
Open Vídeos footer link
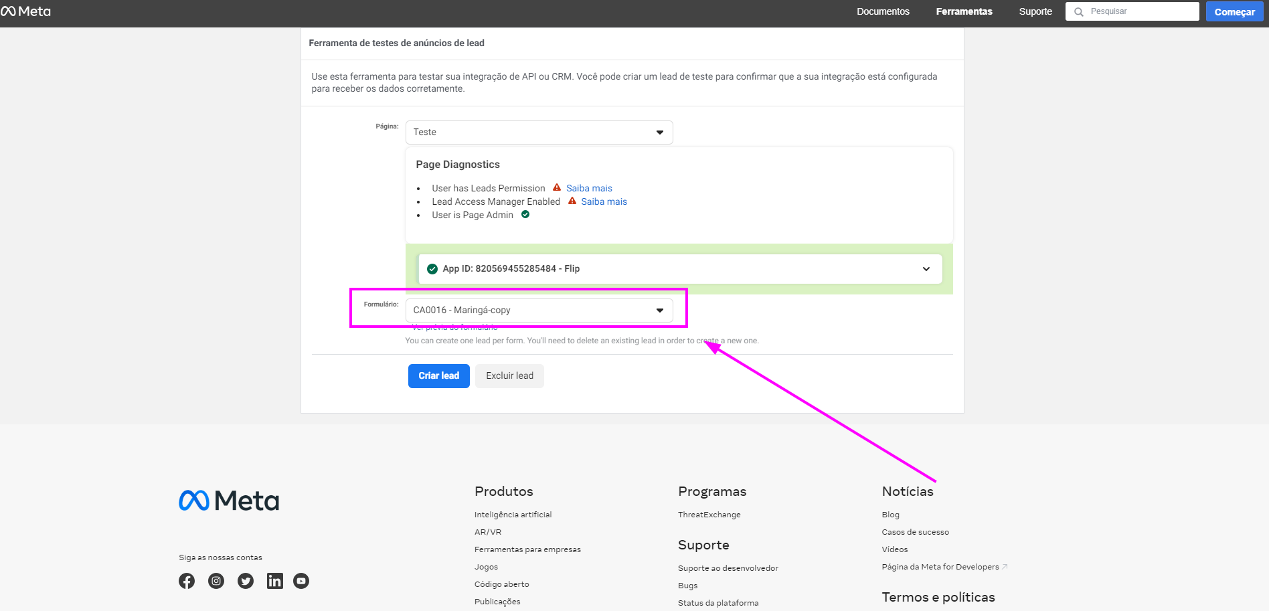pos(894,549)
